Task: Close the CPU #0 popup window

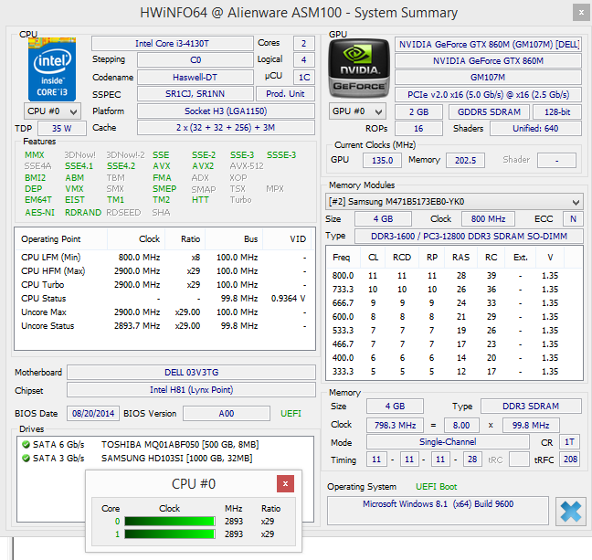Action: point(285,484)
